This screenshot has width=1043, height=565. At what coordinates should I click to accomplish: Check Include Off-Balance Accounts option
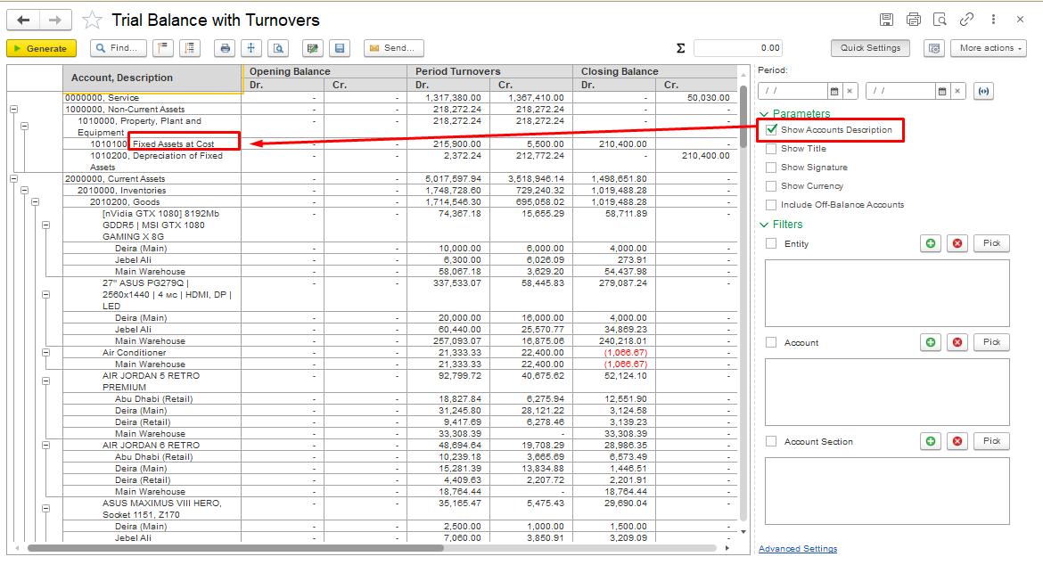point(772,205)
